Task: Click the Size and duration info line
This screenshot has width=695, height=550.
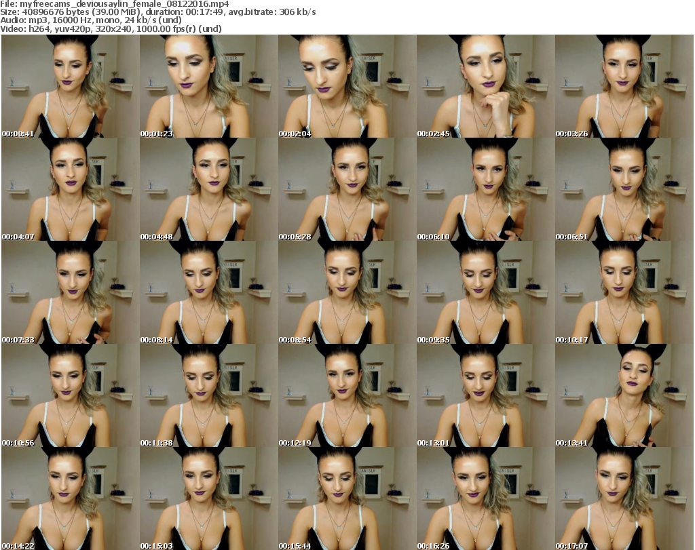Action: 157,12
